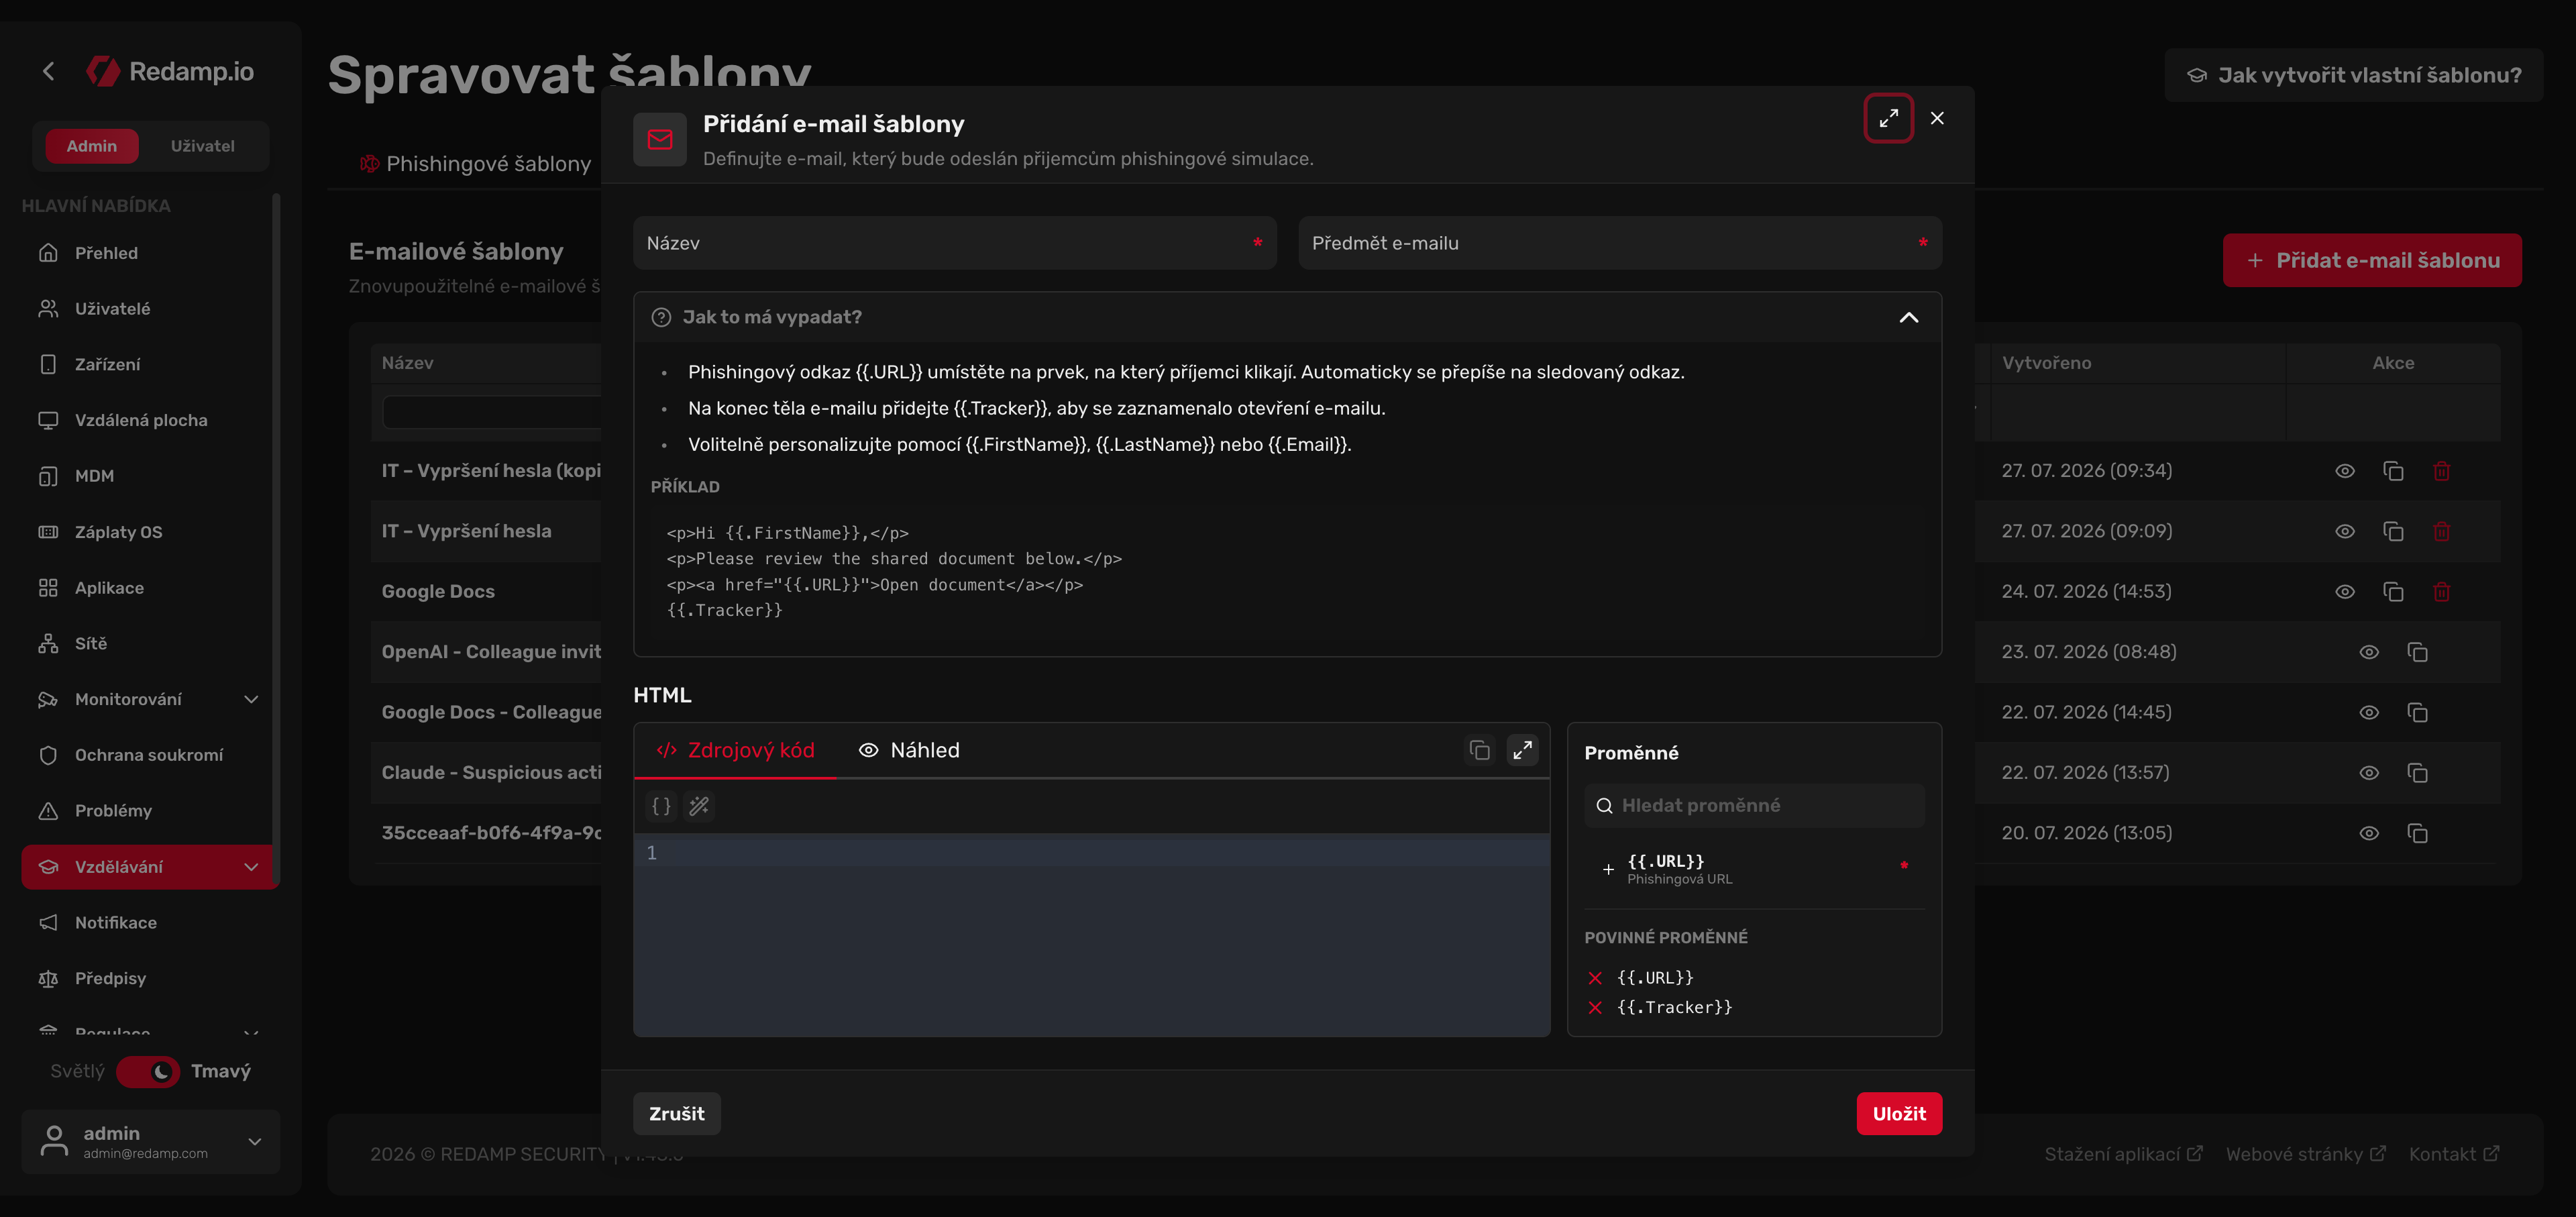2576x1217 pixels.
Task: Open Vzdálená plocha in the sidebar
Action: click(x=148, y=420)
